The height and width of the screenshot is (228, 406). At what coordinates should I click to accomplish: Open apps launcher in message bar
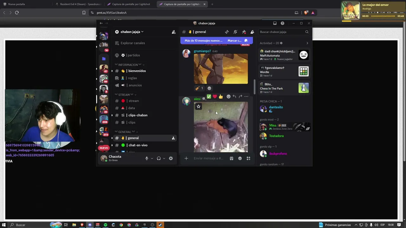(249, 158)
